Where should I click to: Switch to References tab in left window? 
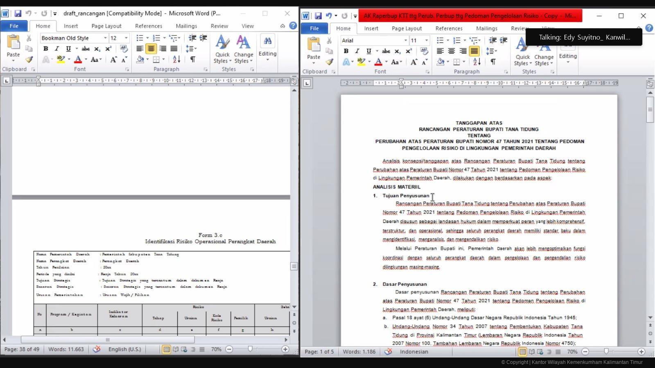coord(149,26)
